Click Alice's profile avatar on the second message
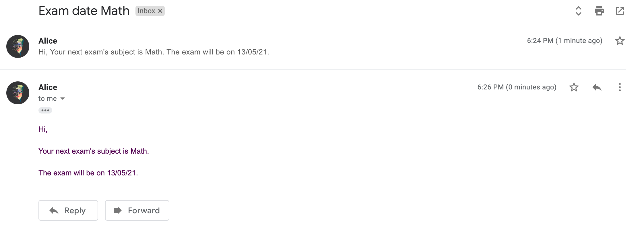This screenshot has height=227, width=640. point(18,93)
